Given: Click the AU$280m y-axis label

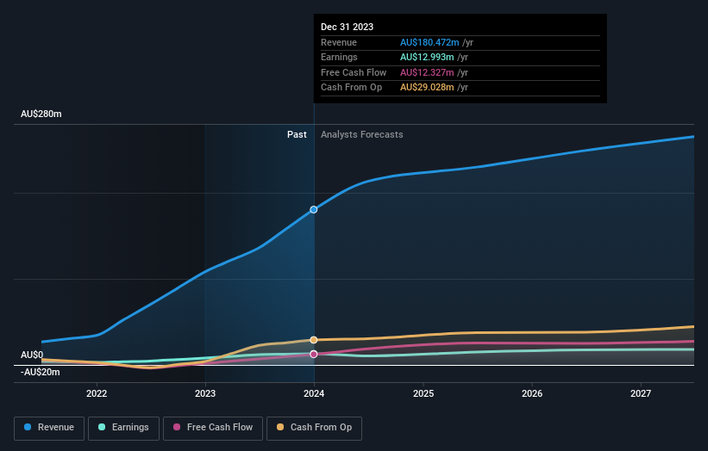Looking at the screenshot, I should [41, 114].
